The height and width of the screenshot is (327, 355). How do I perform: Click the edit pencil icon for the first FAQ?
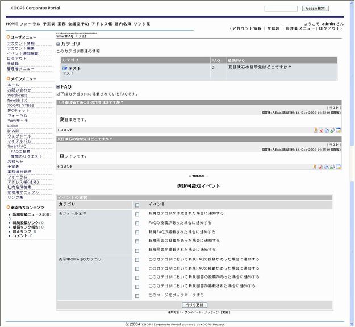[315, 130]
